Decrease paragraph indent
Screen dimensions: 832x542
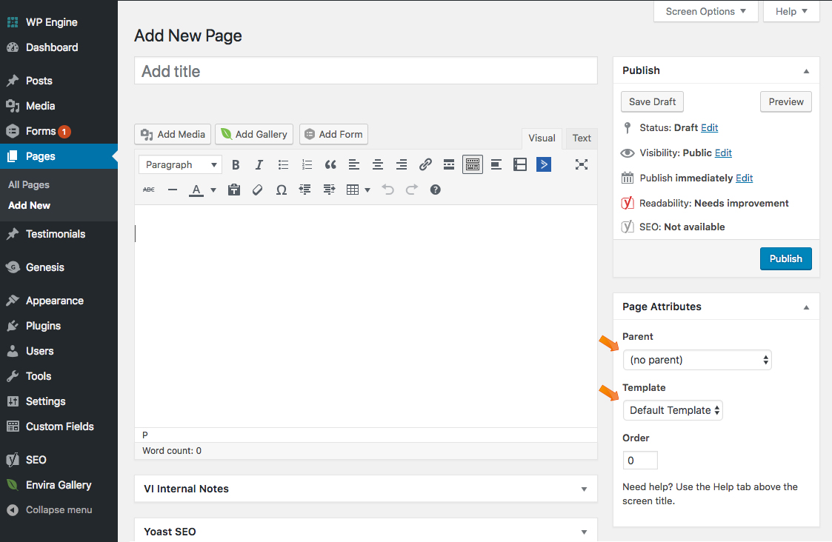tap(305, 190)
